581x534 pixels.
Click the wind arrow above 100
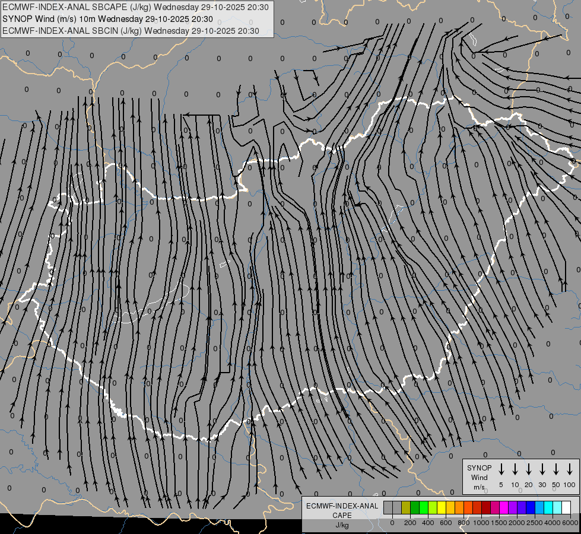pyautogui.click(x=570, y=469)
